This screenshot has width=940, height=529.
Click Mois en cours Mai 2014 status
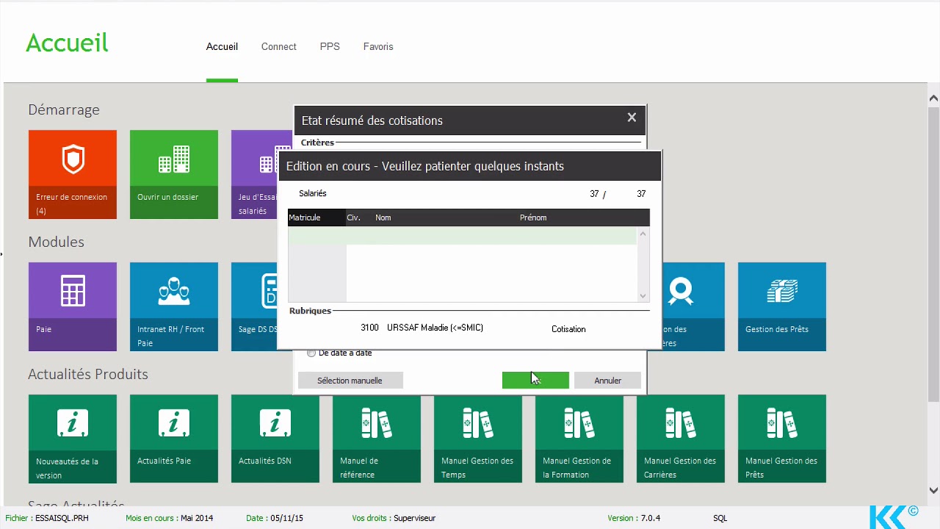click(x=170, y=518)
